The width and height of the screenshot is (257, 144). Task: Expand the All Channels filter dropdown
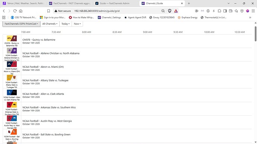[50, 24]
